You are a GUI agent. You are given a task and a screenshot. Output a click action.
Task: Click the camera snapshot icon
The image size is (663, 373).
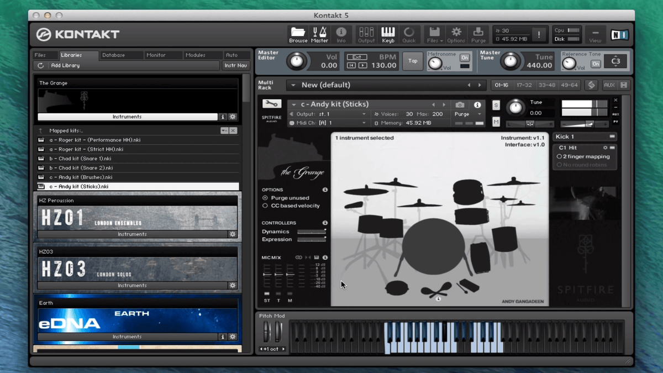[460, 104]
